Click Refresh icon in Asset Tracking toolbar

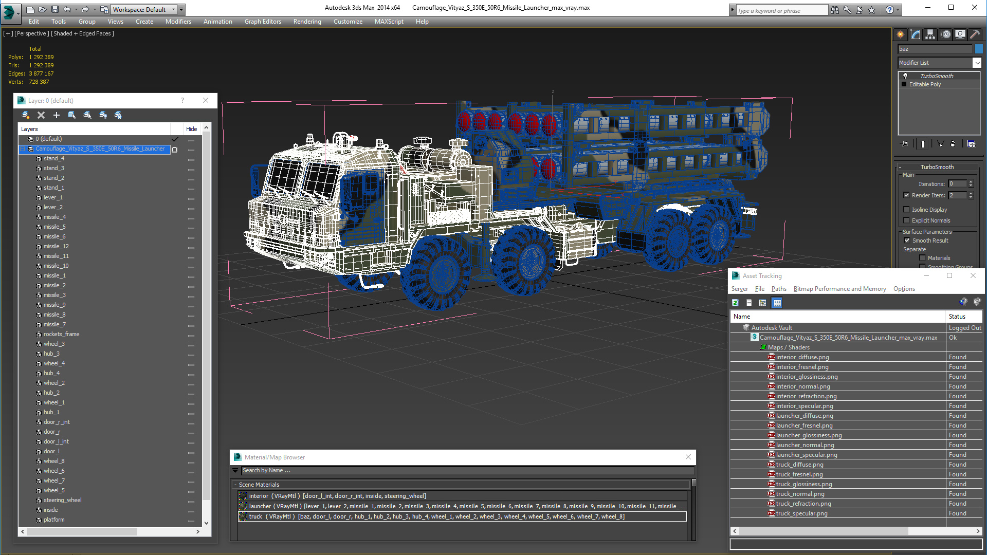(x=735, y=303)
